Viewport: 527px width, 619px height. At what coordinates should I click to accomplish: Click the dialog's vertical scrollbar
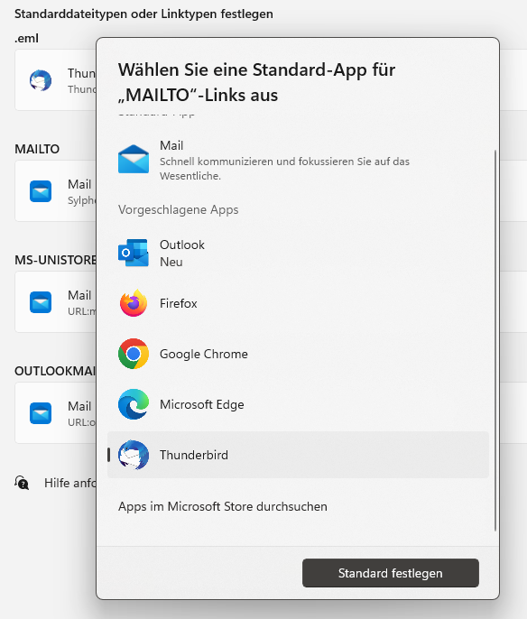[x=495, y=340]
